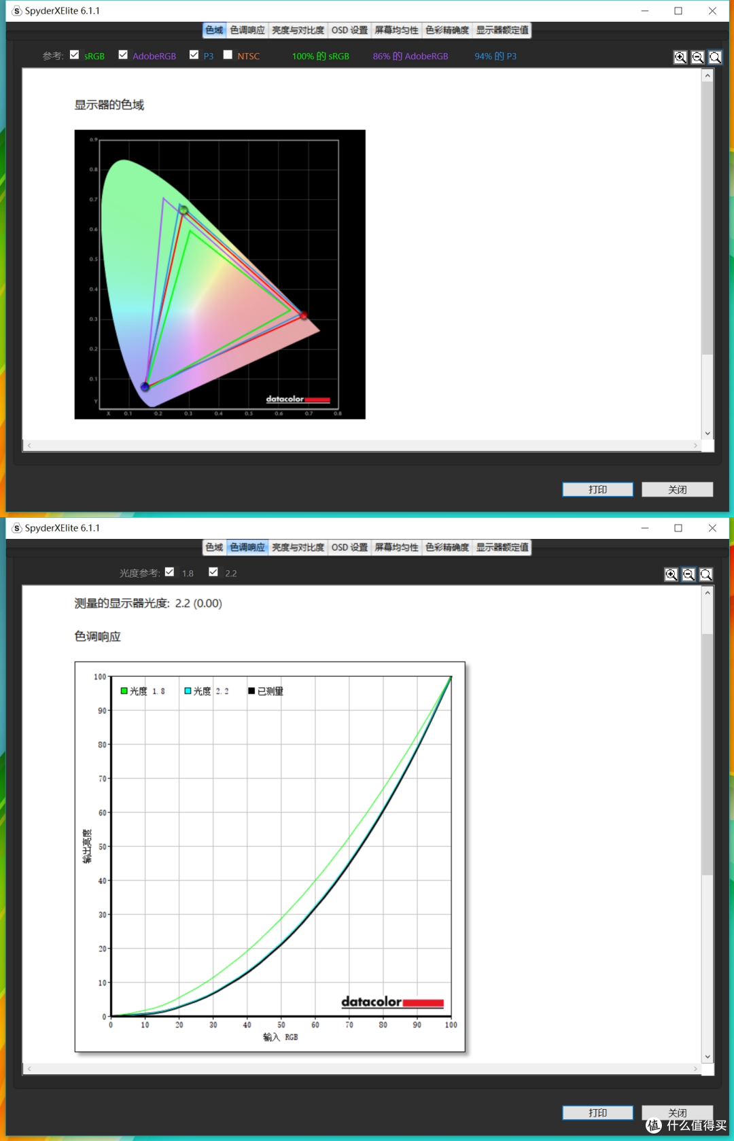This screenshot has height=1141, width=734.
Task: Click 打印 button in the gamut window
Action: click(x=597, y=490)
